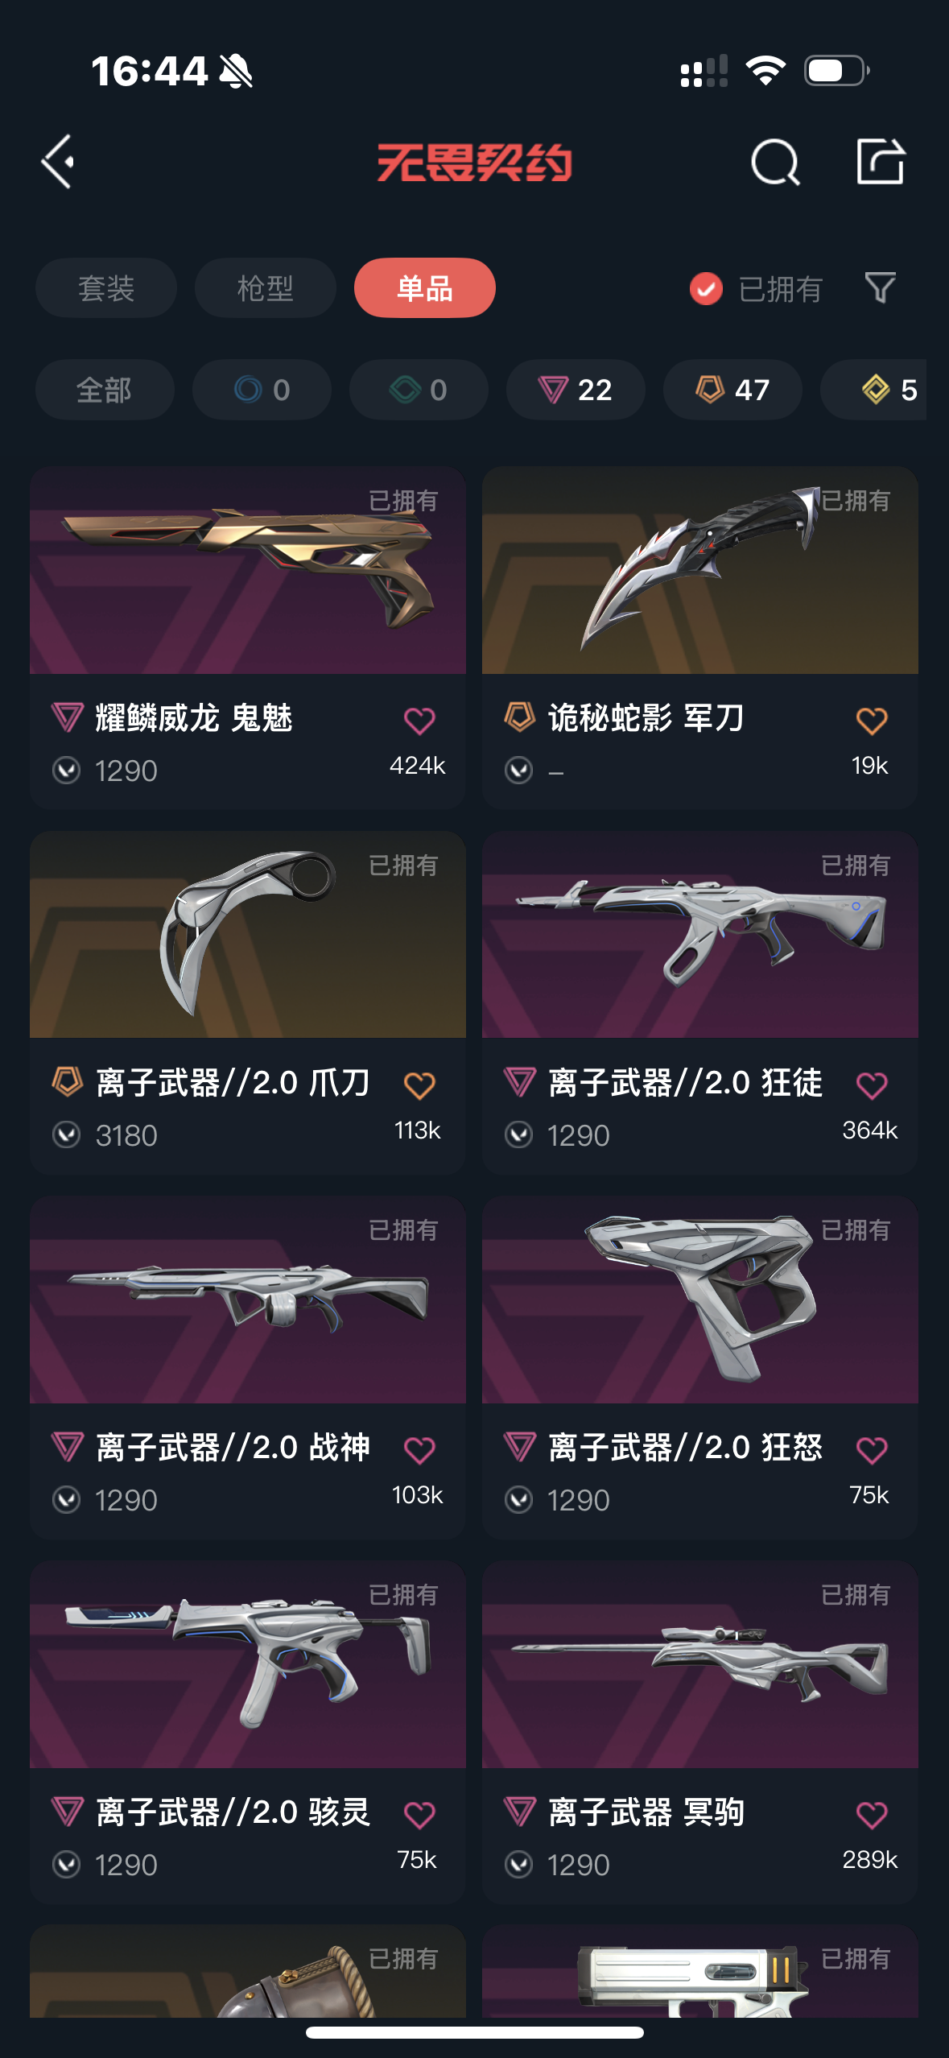Tap the share icon in header
The width and height of the screenshot is (949, 2058).
click(880, 161)
